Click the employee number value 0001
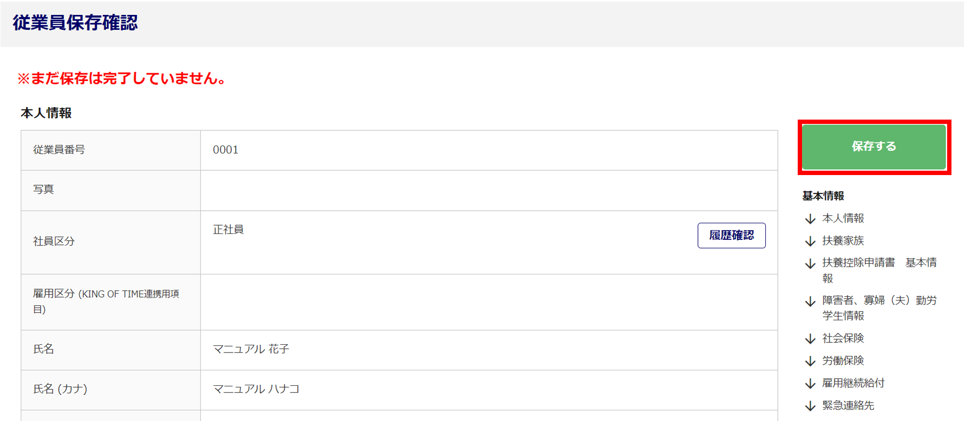964x421 pixels. (226, 150)
